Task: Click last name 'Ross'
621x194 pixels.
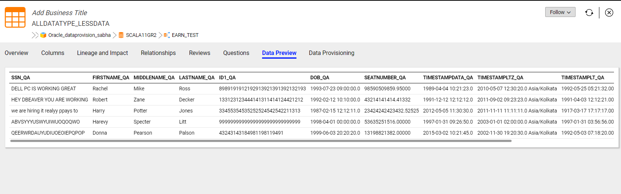Action: click(185, 89)
